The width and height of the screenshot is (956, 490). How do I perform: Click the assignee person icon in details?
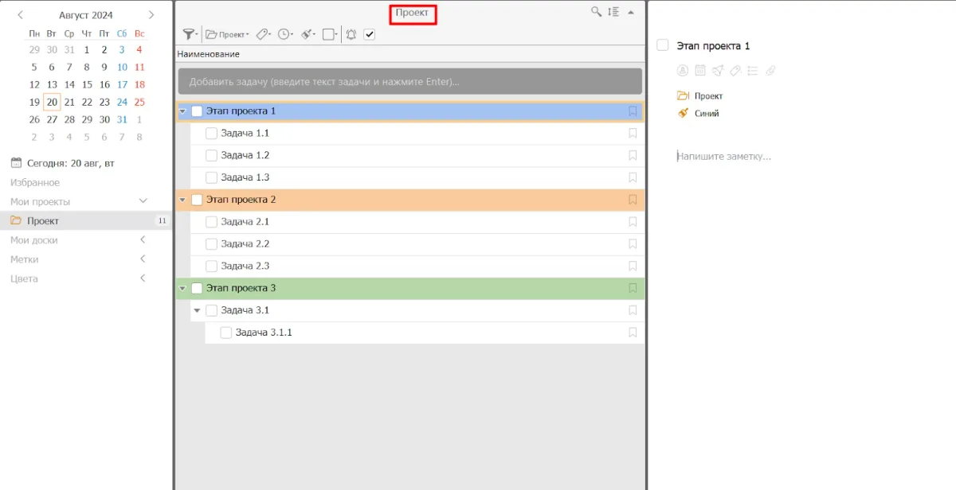(683, 71)
